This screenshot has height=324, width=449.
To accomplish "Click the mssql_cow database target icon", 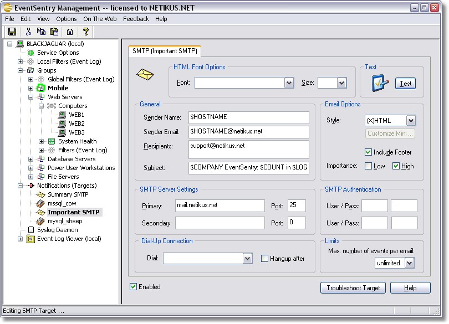I will coord(41,203).
